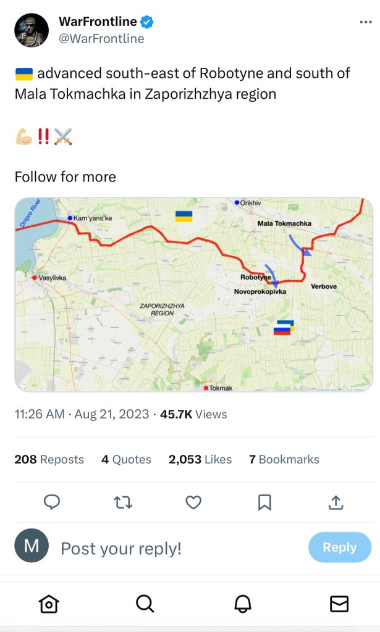Open Search from bottom navigation
This screenshot has height=632, width=380.
click(x=145, y=604)
